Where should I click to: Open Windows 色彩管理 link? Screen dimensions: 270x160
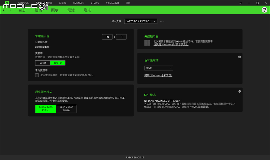158,75
